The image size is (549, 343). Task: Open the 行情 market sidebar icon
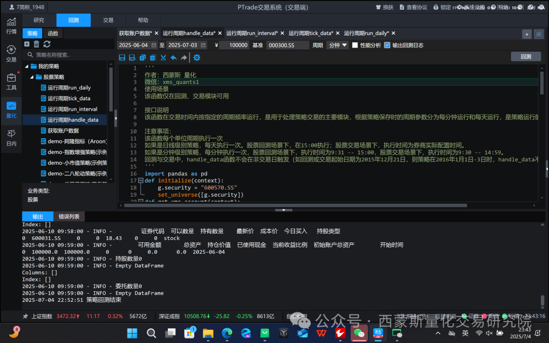[x=11, y=26]
